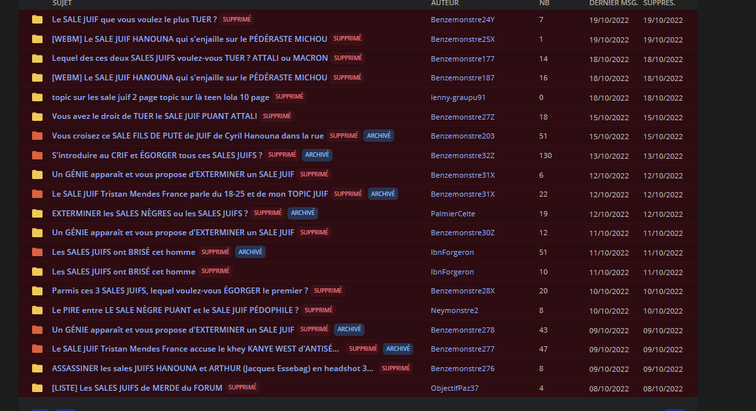
Task: Click the red folder icon in Benzemonstre31X's 22-message row
Action: click(x=37, y=194)
